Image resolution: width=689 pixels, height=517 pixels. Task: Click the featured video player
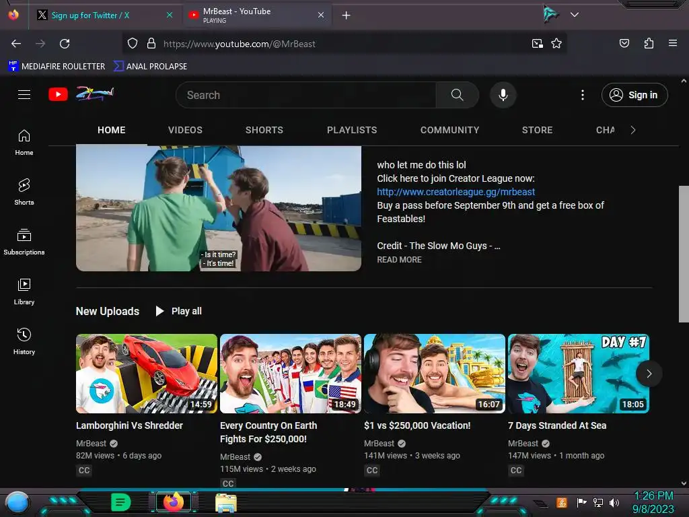point(219,209)
